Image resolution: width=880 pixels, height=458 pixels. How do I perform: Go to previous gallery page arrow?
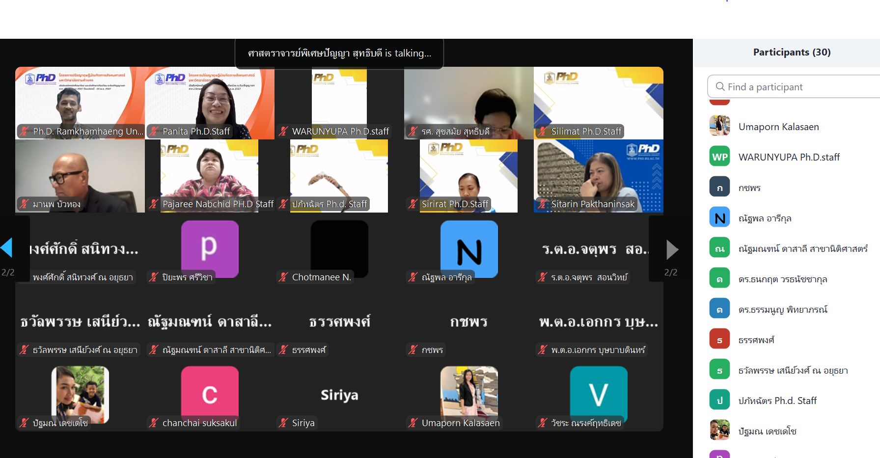pos(7,248)
